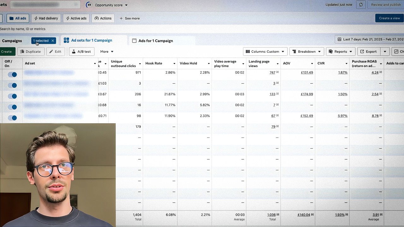Image resolution: width=404 pixels, height=227 pixels.
Task: Open the More dropdown menu
Action: click(107, 51)
